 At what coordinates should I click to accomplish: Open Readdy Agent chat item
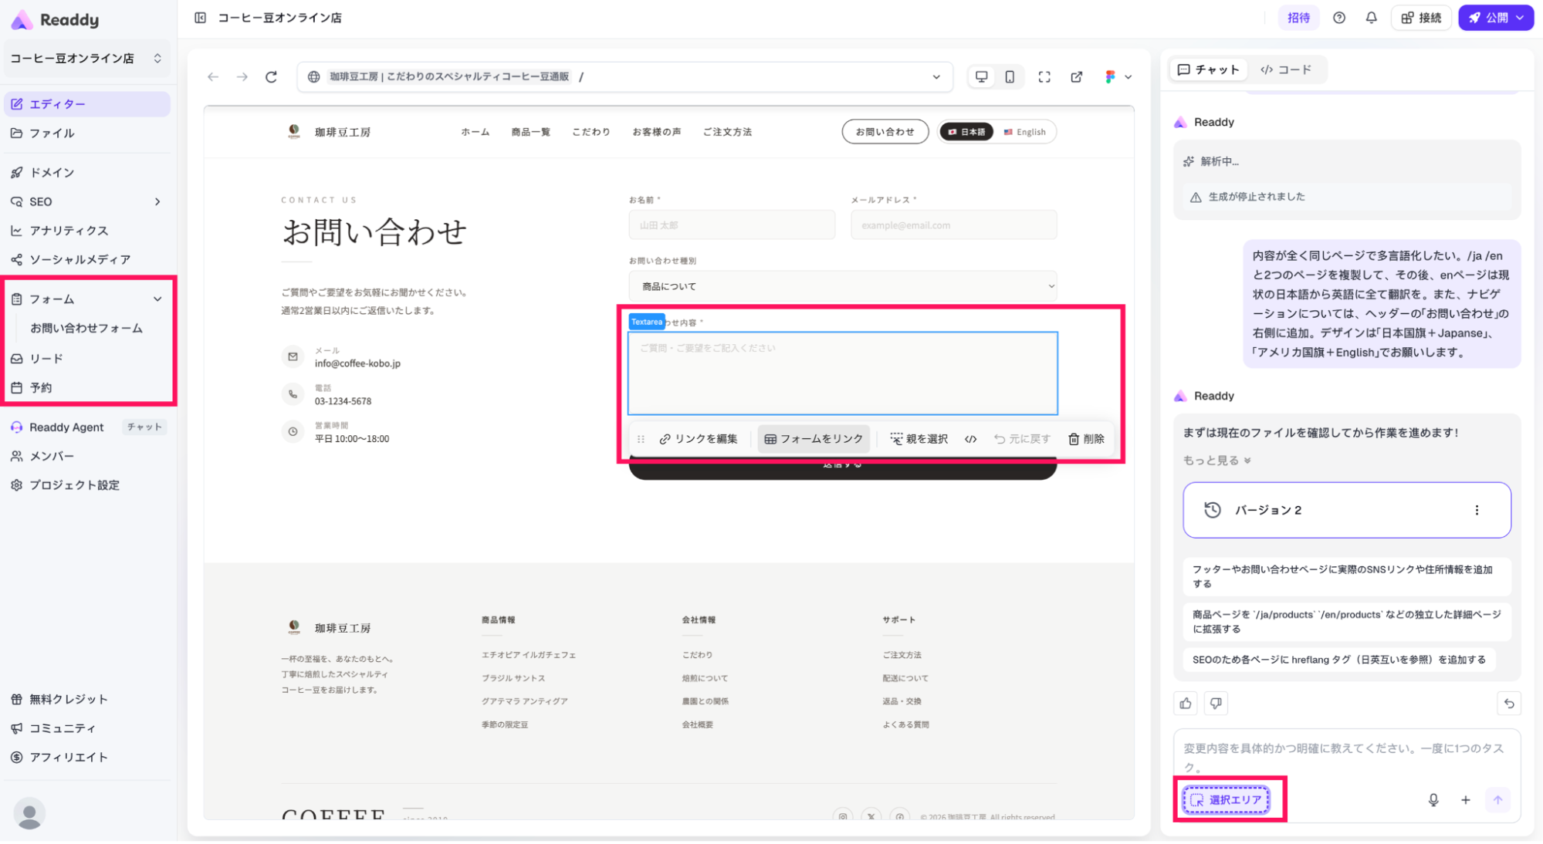[86, 427]
